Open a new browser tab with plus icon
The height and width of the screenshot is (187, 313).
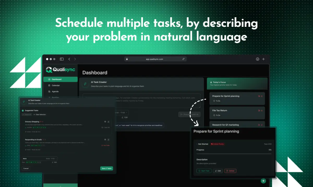[263, 59]
